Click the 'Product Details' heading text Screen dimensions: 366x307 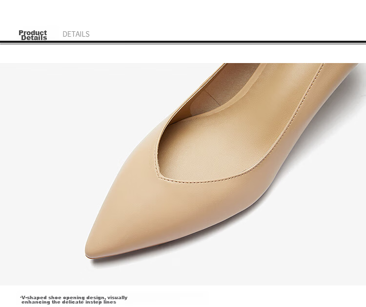click(x=33, y=35)
